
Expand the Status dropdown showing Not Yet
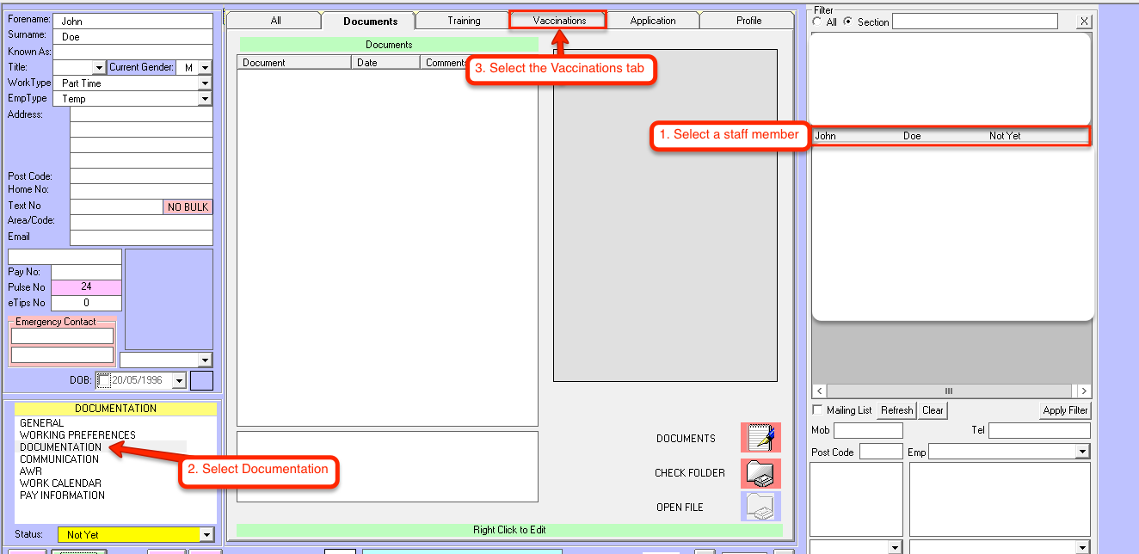point(205,535)
